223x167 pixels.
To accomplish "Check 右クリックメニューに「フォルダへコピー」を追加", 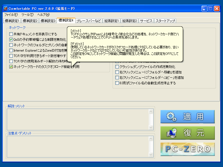I will [x=117, y=78].
